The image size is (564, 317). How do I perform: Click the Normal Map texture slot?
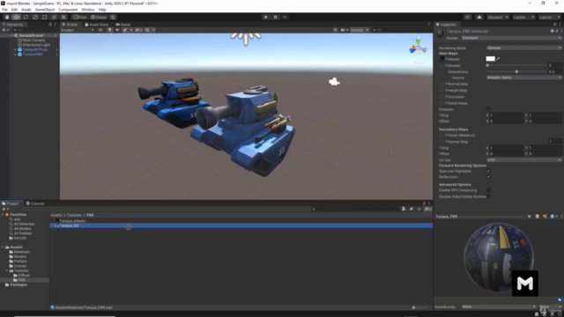pos(442,85)
